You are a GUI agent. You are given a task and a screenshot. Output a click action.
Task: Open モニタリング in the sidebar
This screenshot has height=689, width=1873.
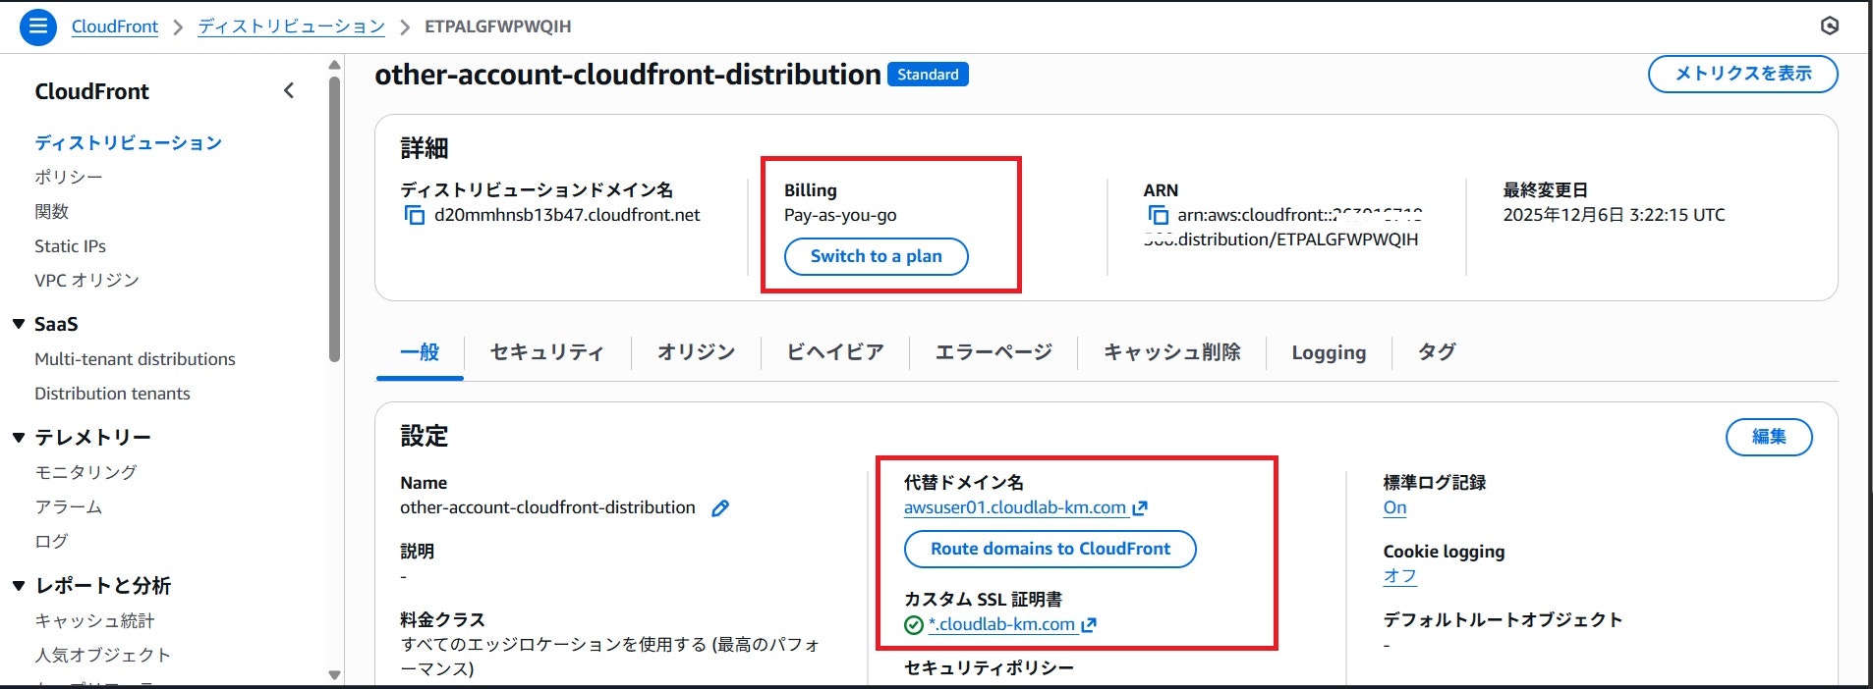tap(85, 472)
